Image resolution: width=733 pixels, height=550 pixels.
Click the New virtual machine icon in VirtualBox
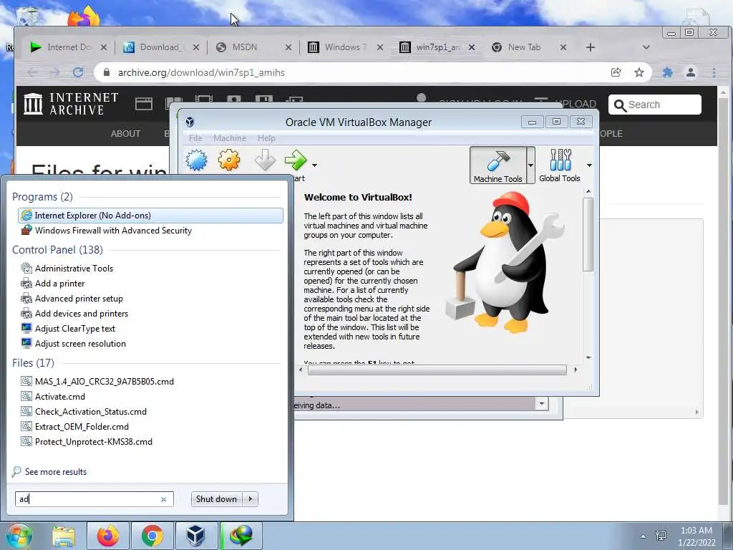click(x=196, y=160)
